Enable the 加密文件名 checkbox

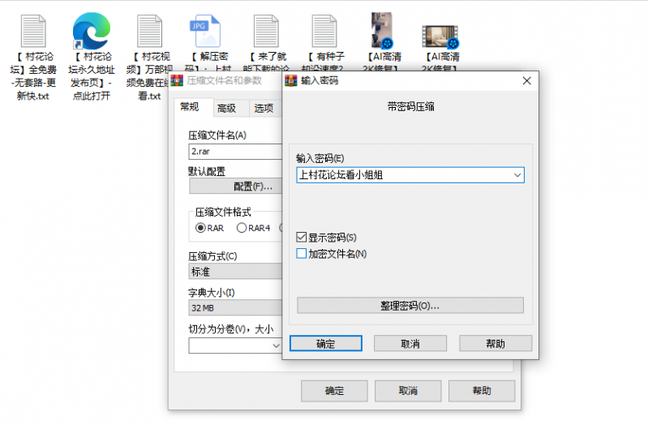click(x=303, y=254)
